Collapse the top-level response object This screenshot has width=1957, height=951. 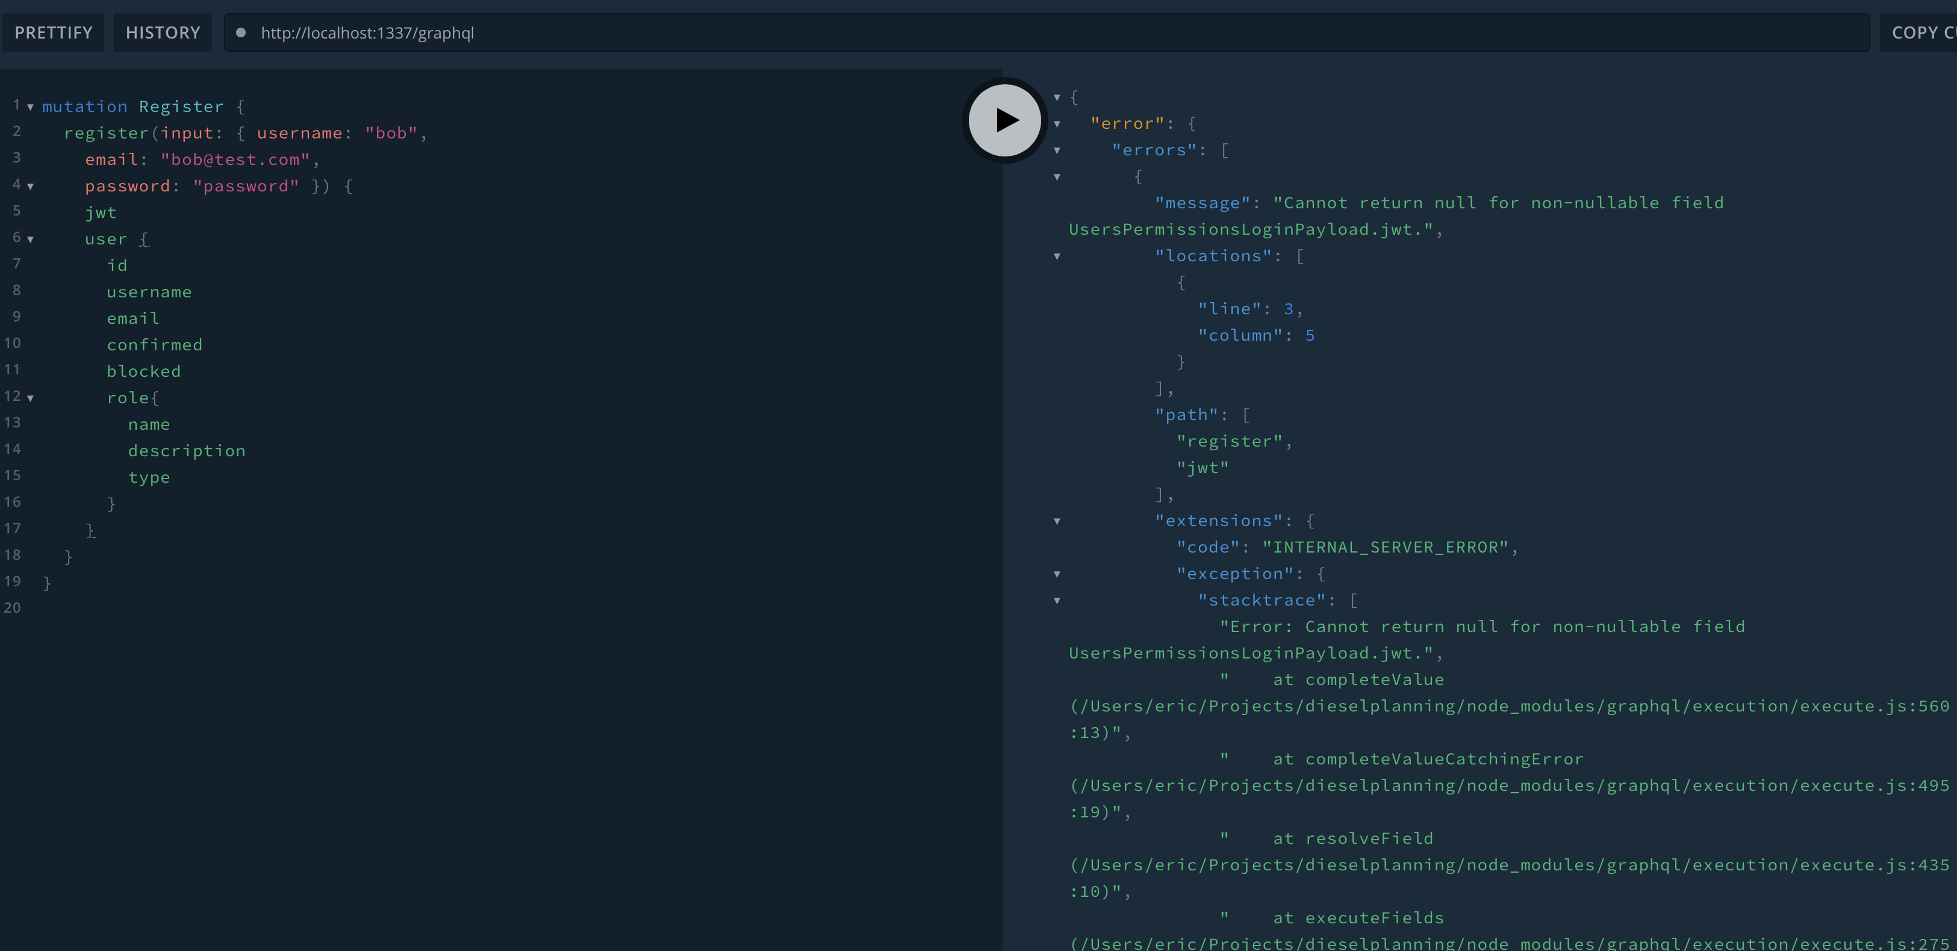tap(1057, 98)
